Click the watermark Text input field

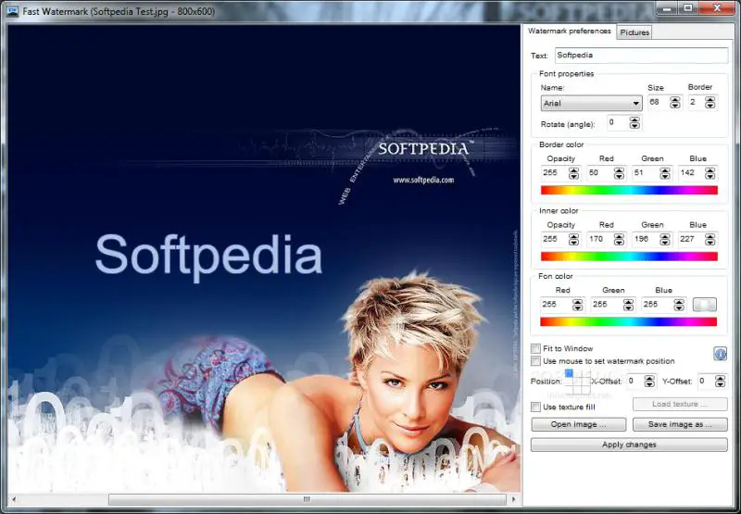[641, 56]
